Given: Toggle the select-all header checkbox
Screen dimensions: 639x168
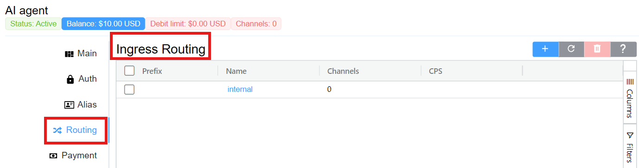Looking at the screenshot, I should (x=129, y=71).
